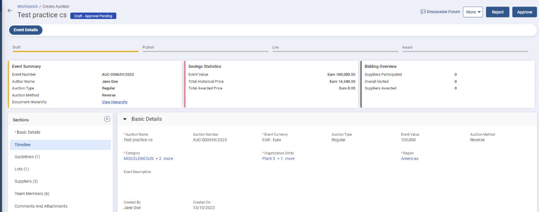Expand Organization Entity '+1 more' link
This screenshot has width=539, height=212.
pyautogui.click(x=286, y=159)
